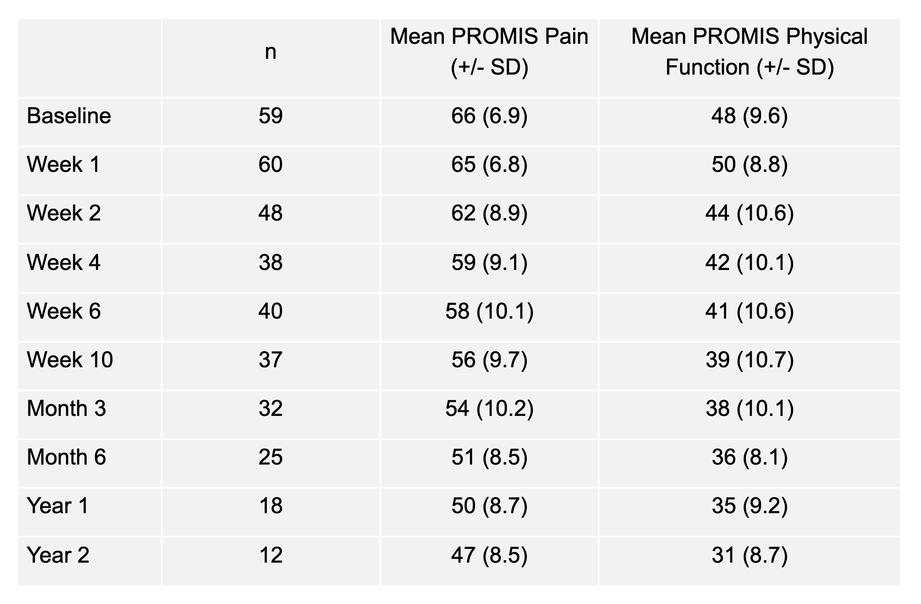Select the Week 4 row label
This screenshot has height=604, width=921.
64,262
